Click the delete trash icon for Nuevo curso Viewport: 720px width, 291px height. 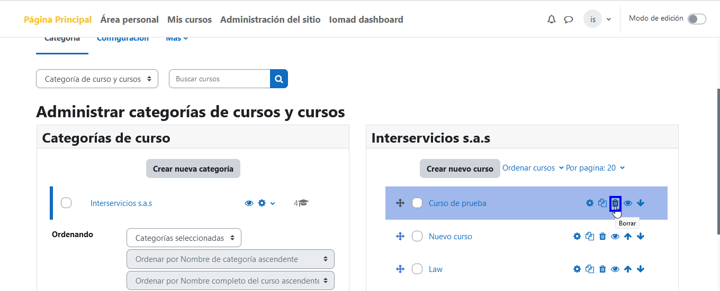[x=602, y=237]
